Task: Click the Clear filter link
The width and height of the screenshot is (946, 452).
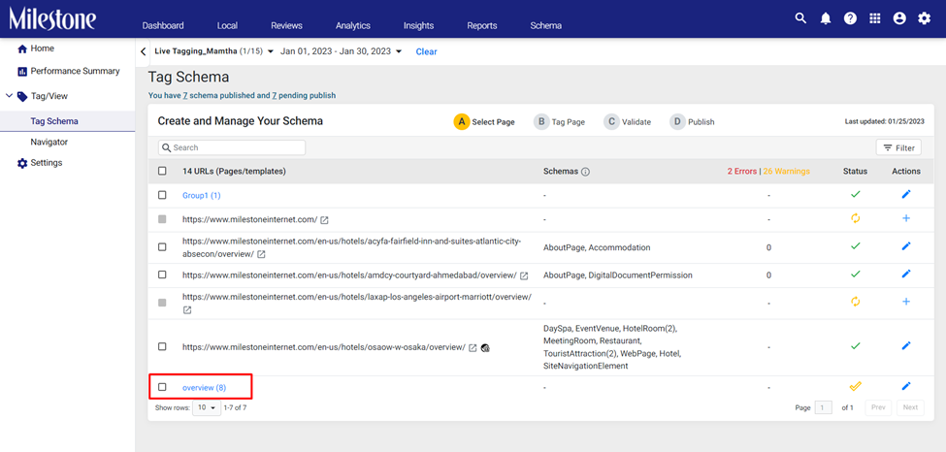Action: point(427,52)
